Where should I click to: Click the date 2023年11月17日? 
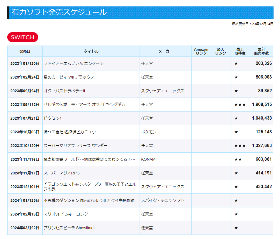pyautogui.click(x=25, y=173)
